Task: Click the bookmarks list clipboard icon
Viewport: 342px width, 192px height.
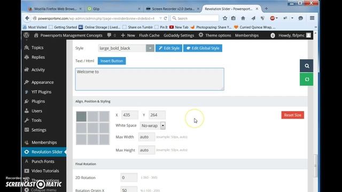Action: [234, 18]
